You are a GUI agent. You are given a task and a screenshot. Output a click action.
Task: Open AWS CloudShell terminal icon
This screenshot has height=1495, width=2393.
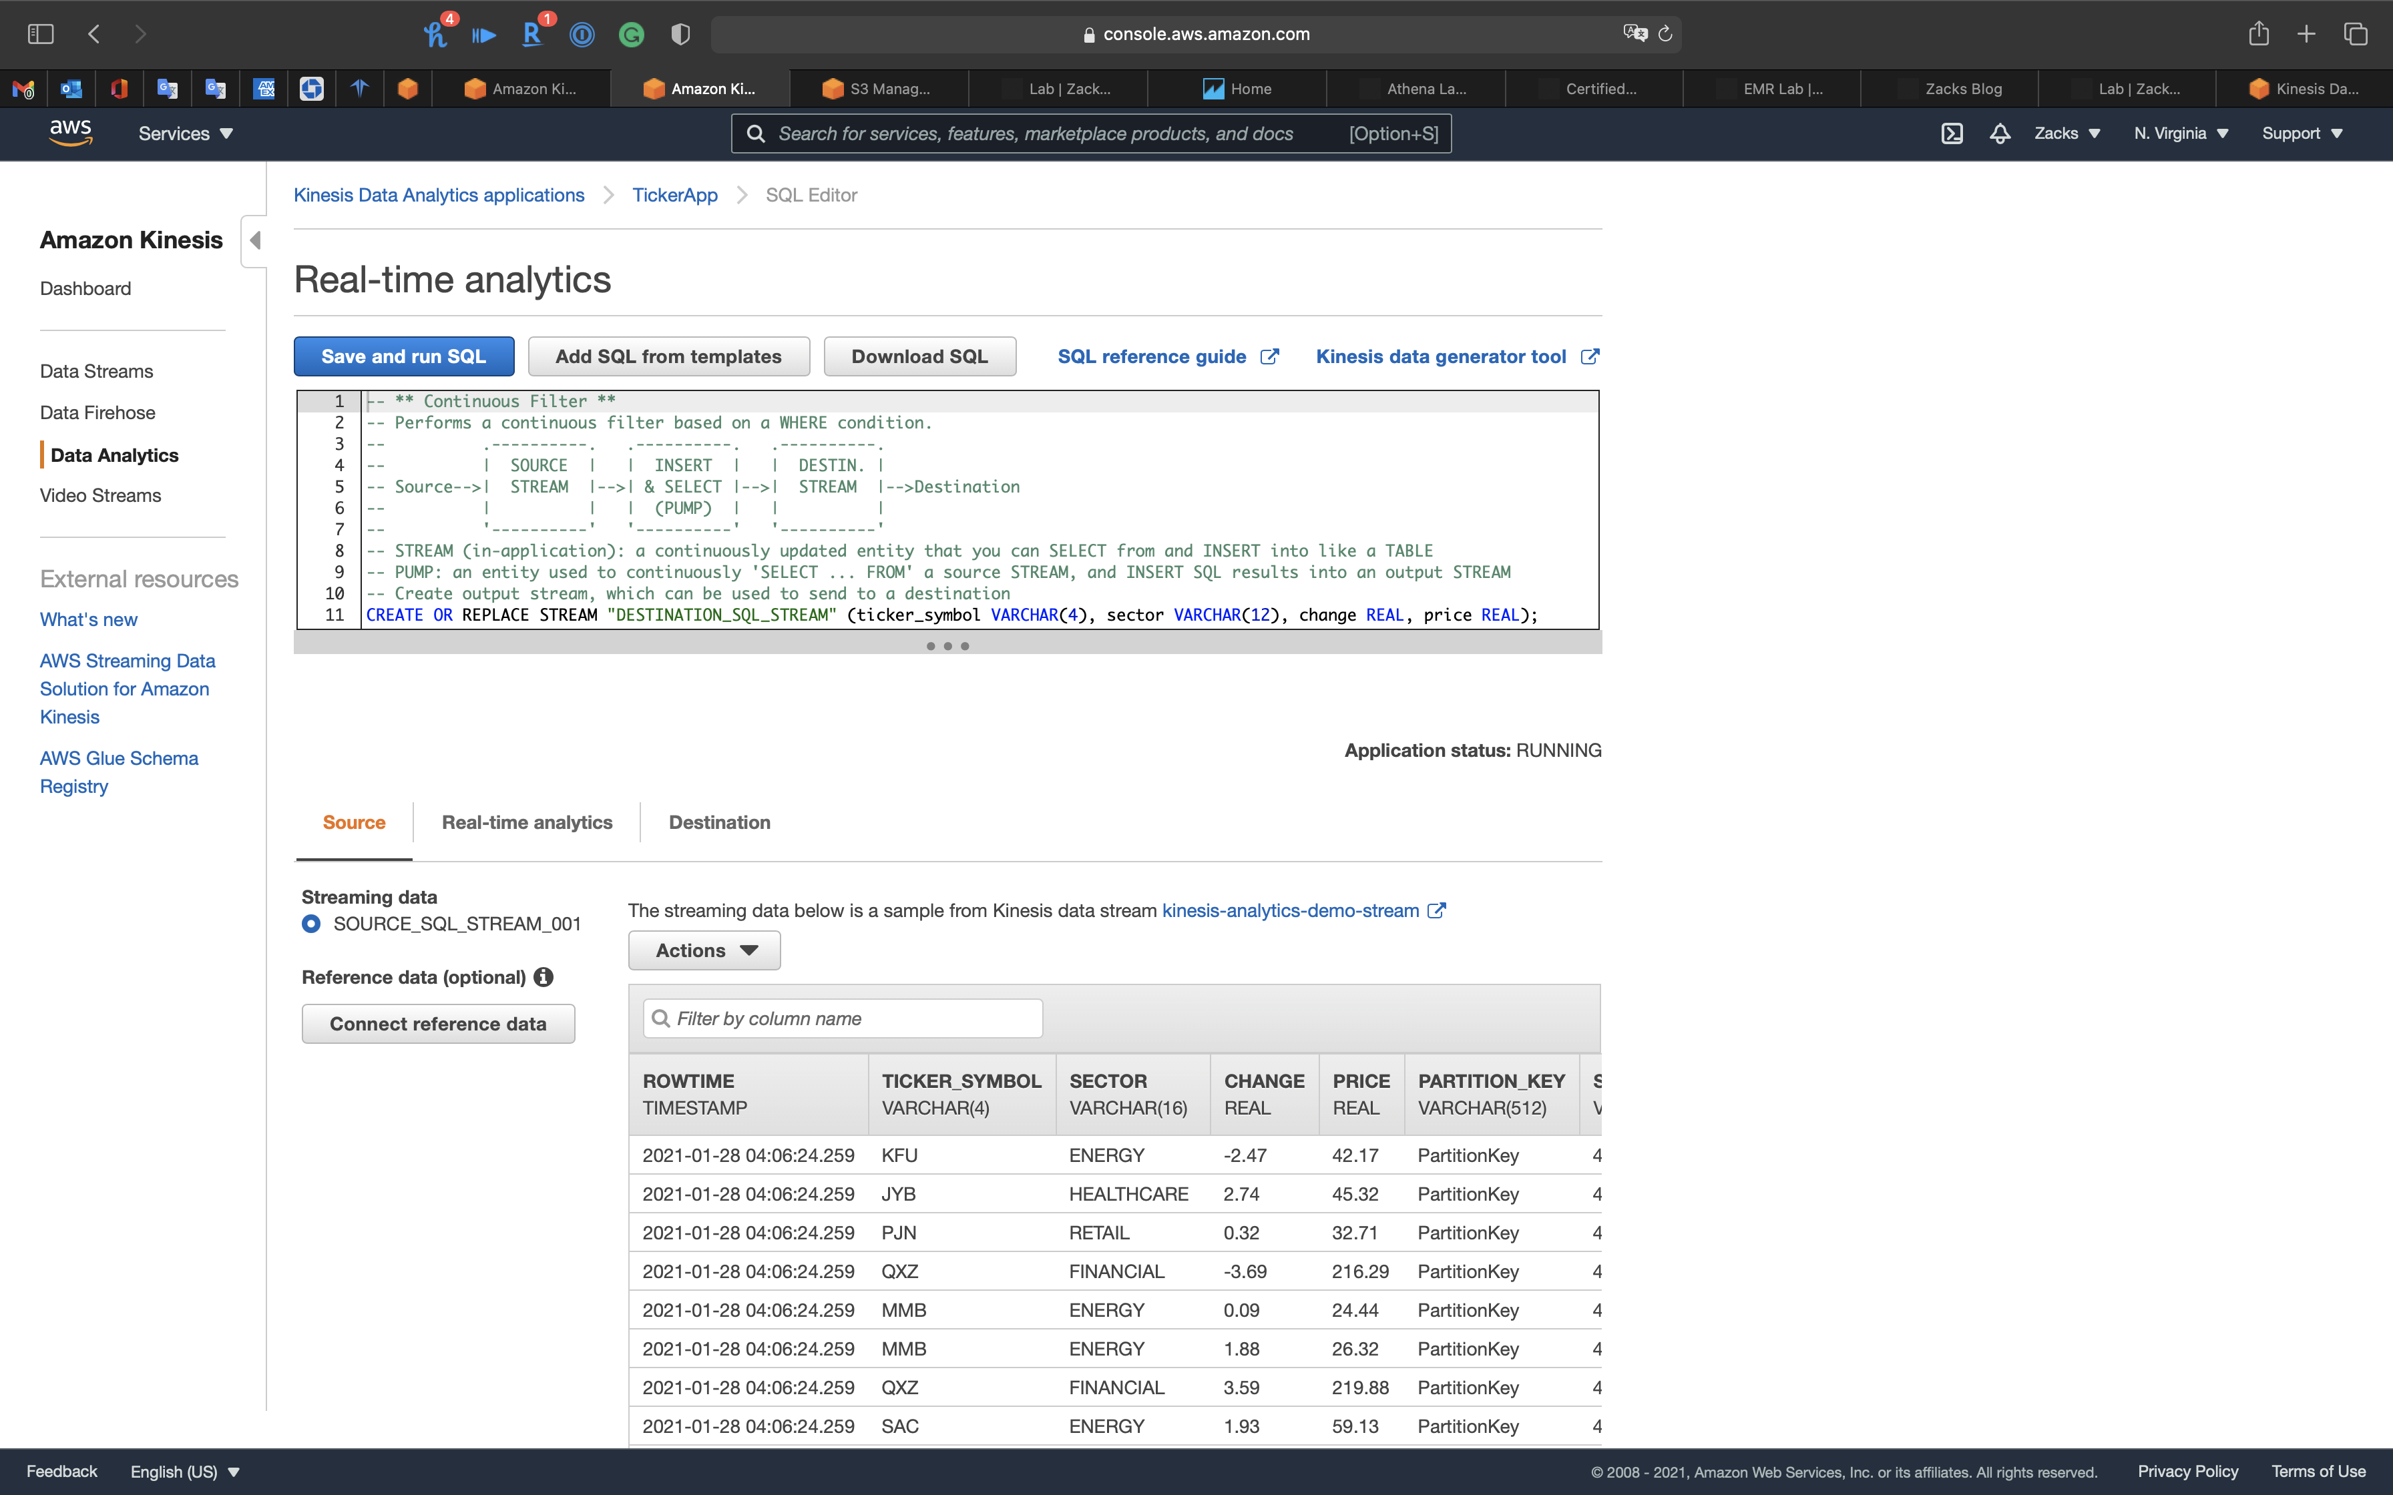(1951, 133)
